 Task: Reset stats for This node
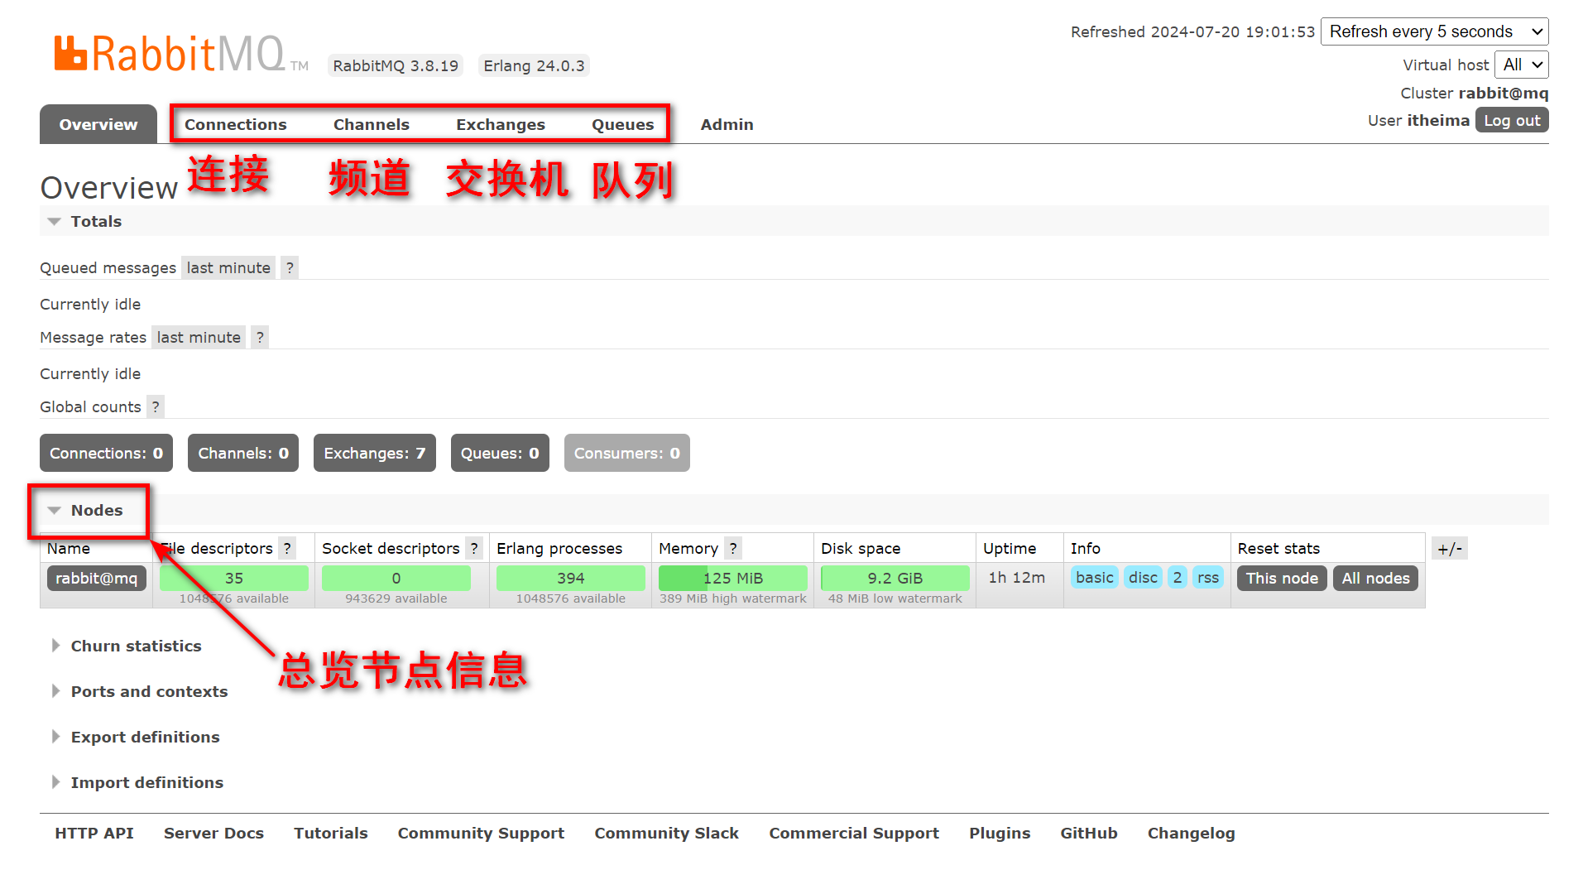pyautogui.click(x=1282, y=579)
